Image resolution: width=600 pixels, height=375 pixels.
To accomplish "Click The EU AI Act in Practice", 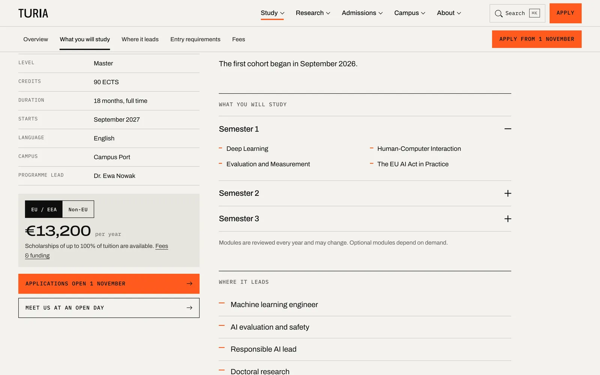I will 413,164.
